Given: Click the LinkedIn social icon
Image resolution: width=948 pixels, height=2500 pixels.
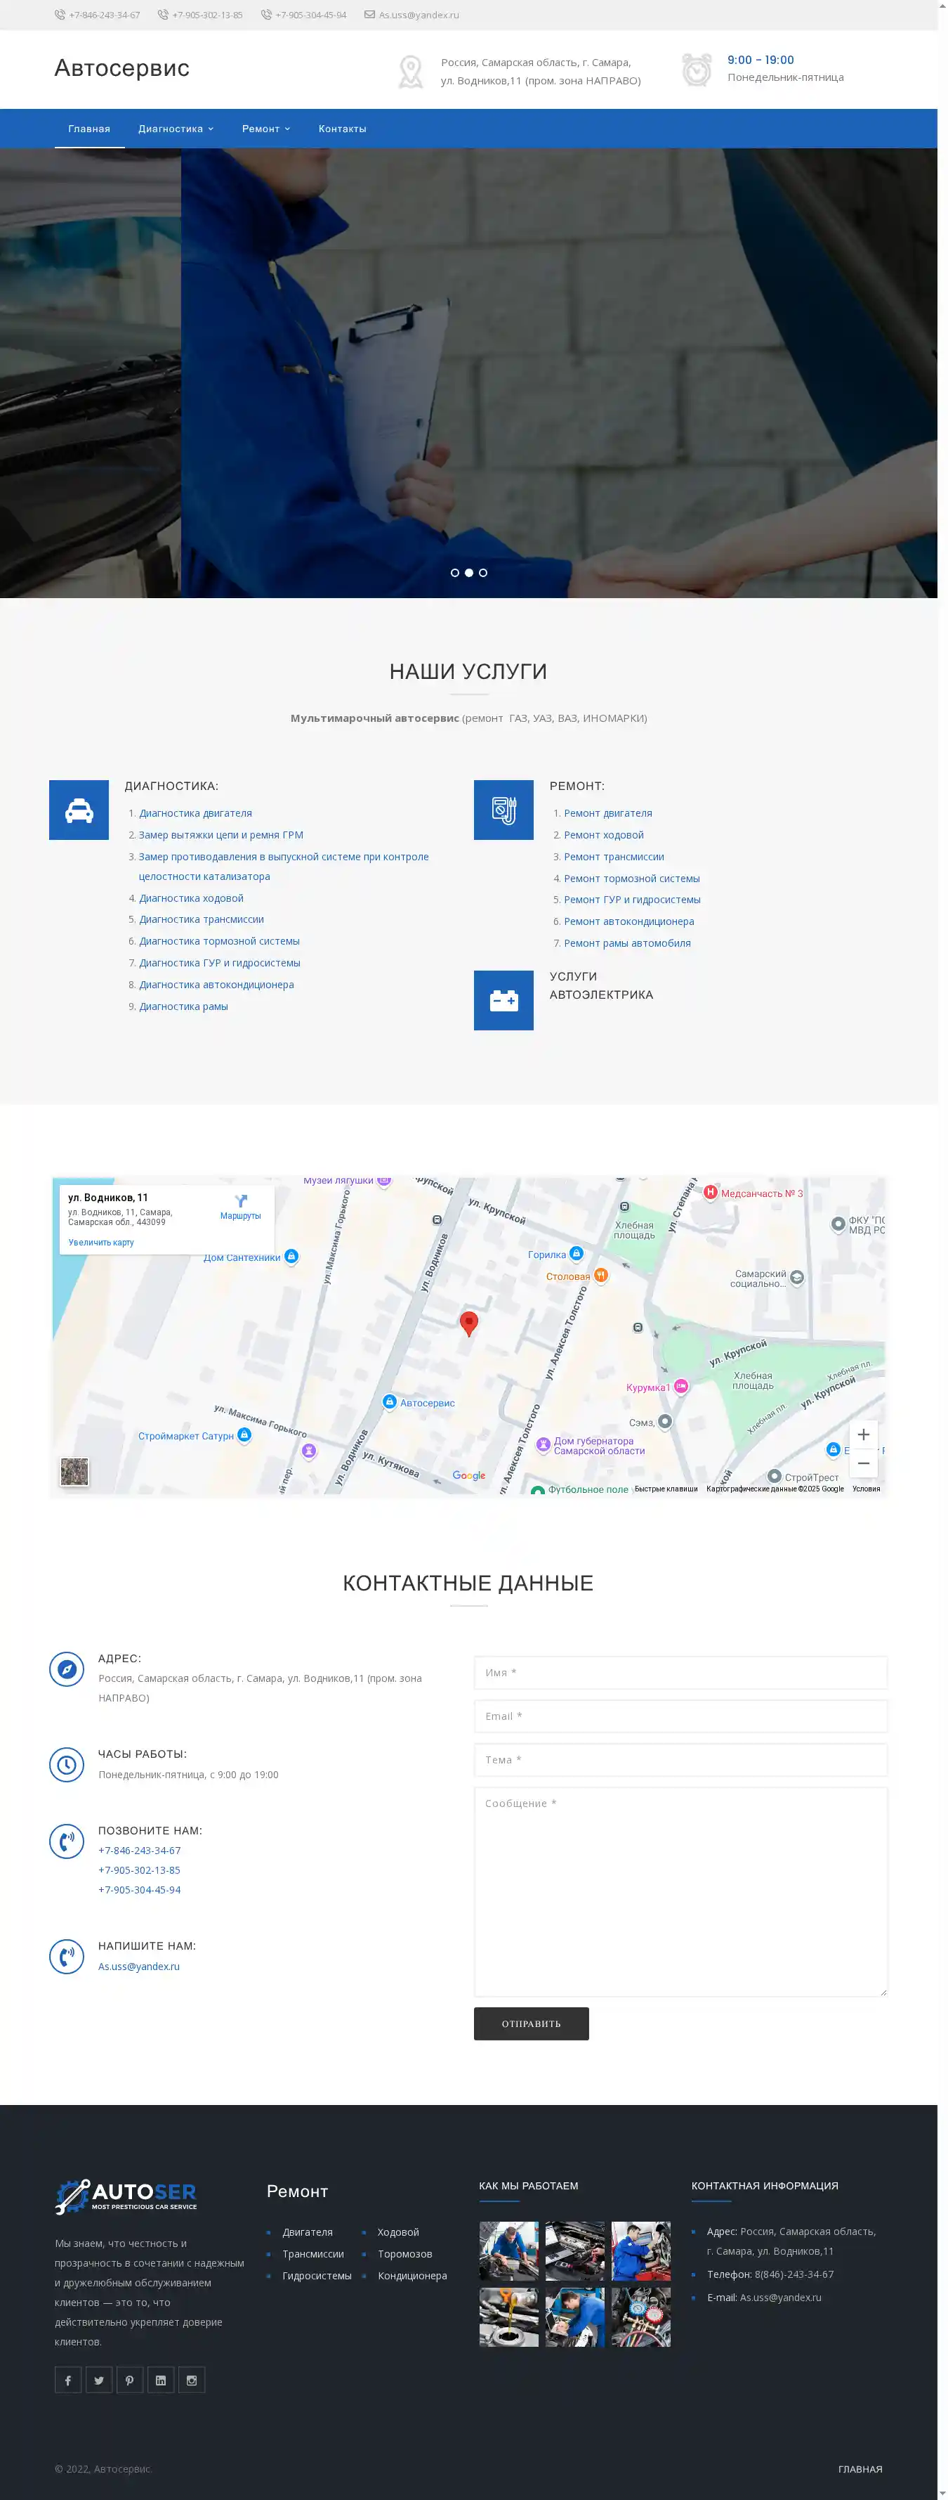Looking at the screenshot, I should pyautogui.click(x=161, y=2380).
